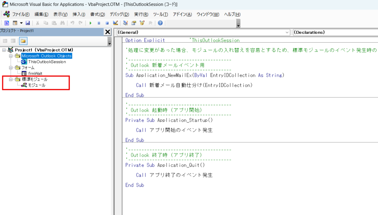Click View Outlook icon at toolbar start
The image size is (378, 215).
[x=7, y=23]
